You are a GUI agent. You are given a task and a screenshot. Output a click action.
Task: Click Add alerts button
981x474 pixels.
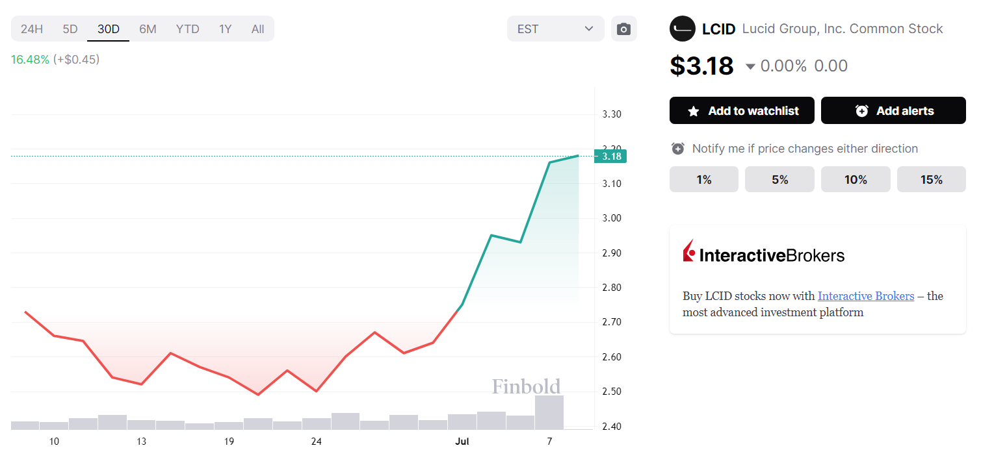coord(893,110)
